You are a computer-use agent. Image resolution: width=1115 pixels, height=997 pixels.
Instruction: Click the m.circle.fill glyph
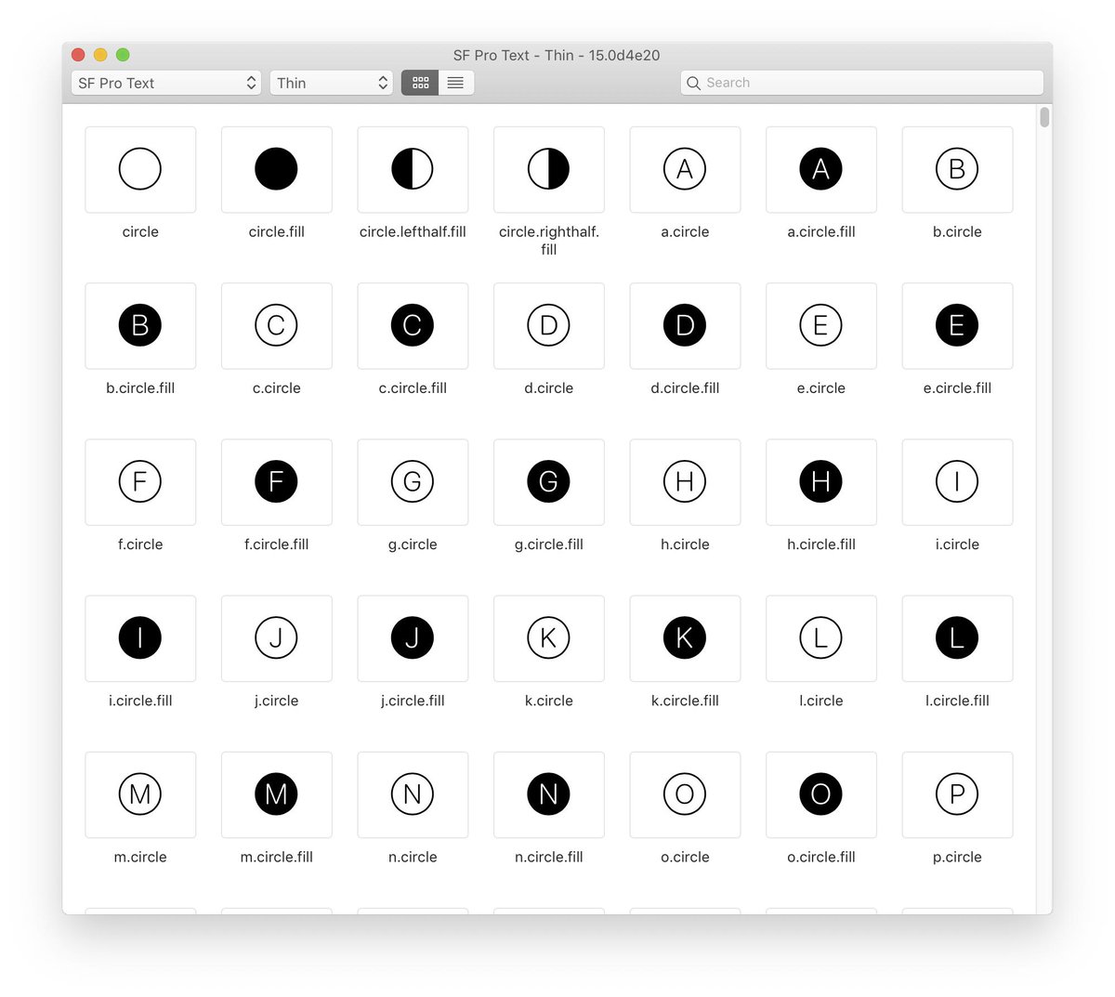coord(277,794)
